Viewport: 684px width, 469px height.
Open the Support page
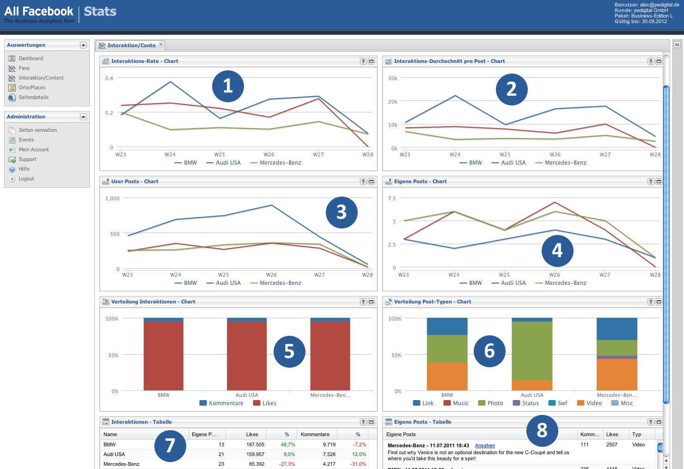[x=27, y=159]
